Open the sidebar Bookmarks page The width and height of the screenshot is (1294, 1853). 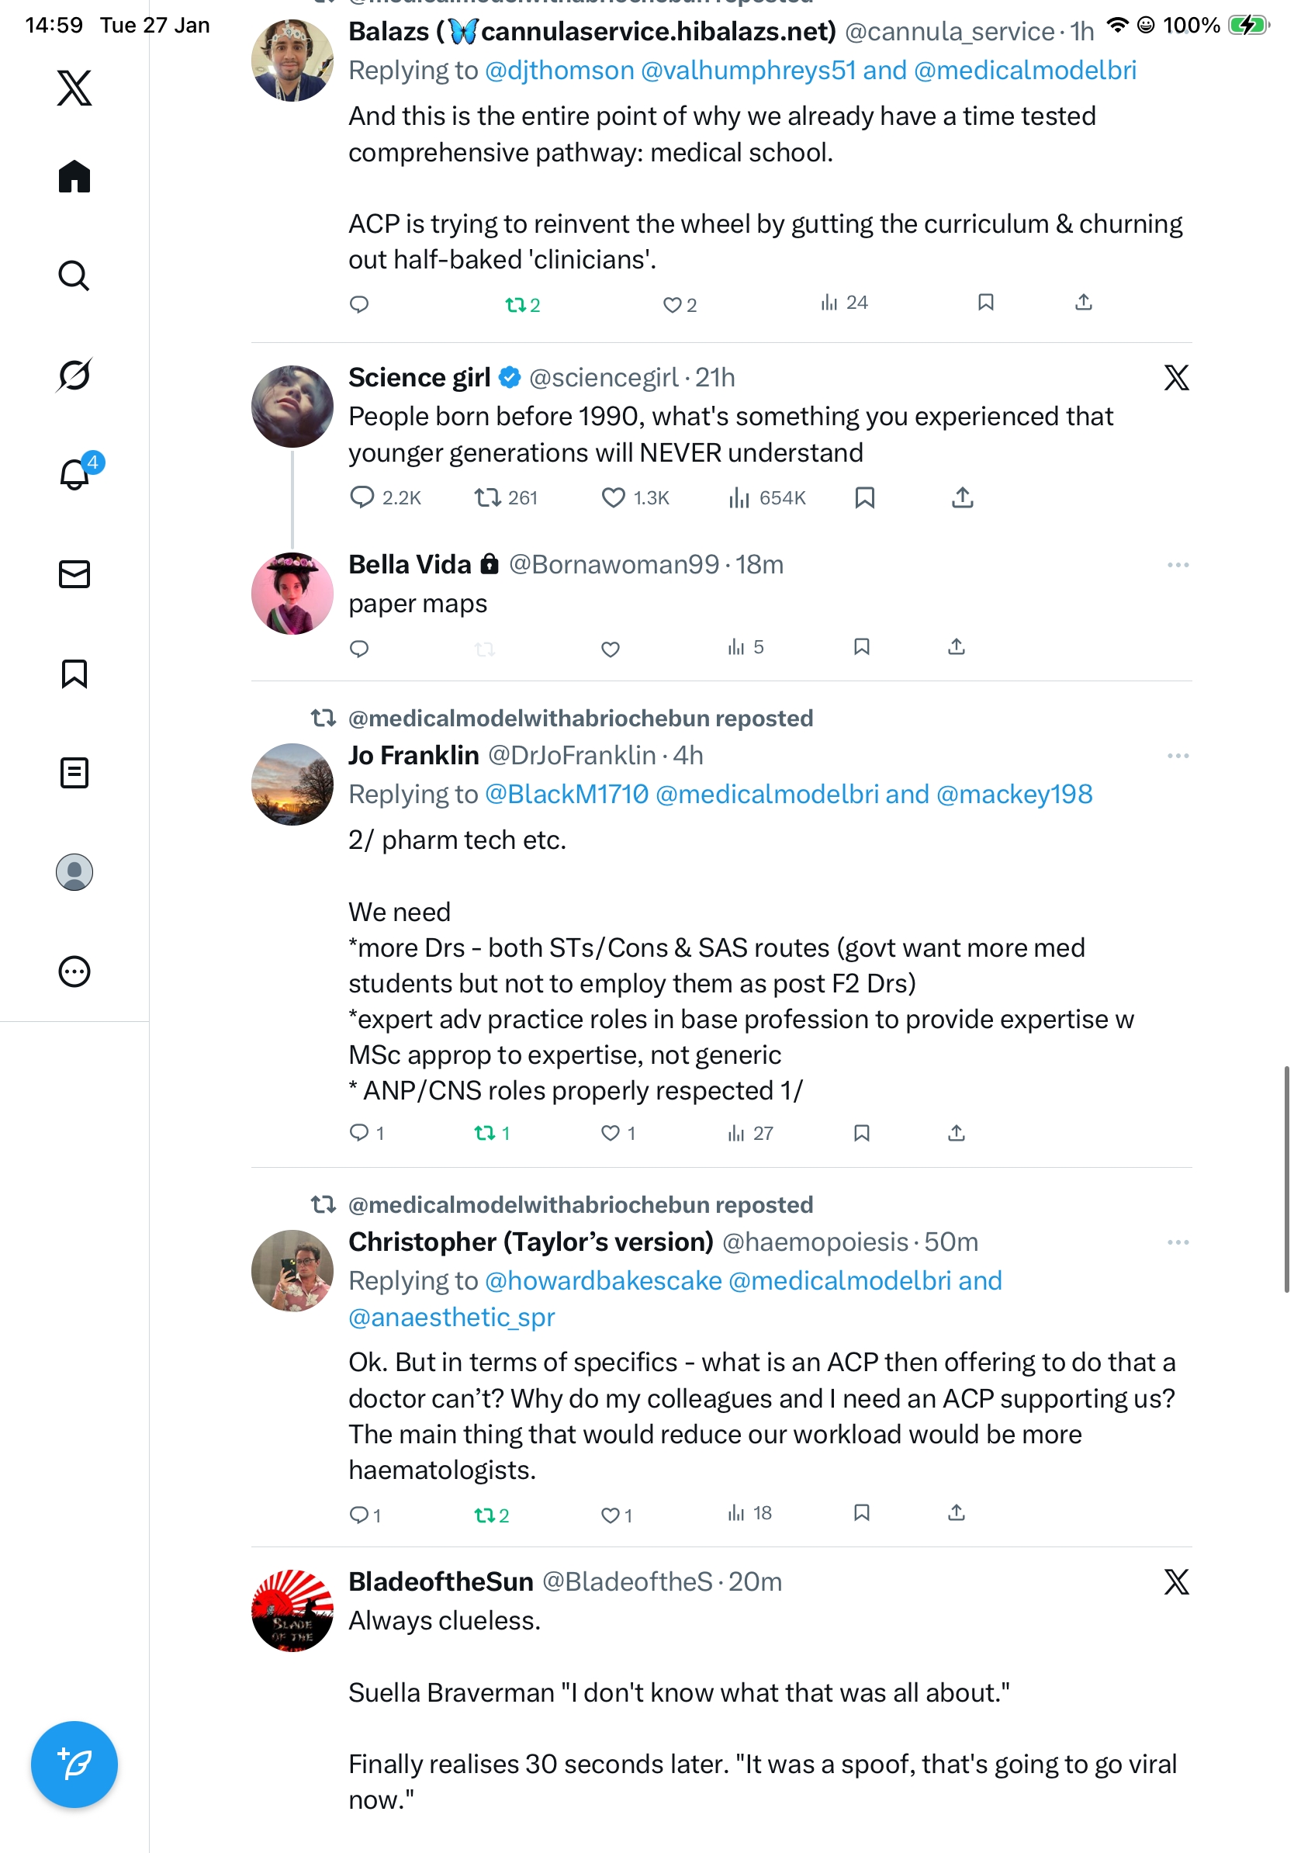74,673
